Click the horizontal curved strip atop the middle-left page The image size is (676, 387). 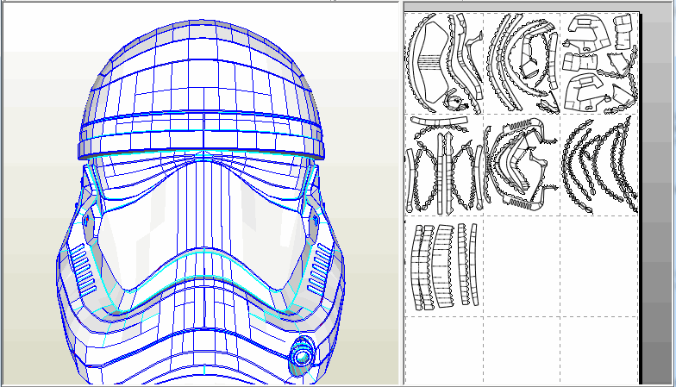tap(440, 121)
